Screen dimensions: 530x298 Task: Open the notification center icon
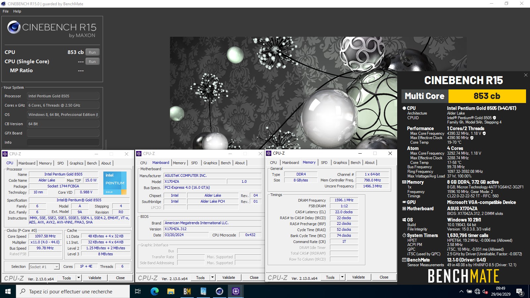tap(520, 291)
